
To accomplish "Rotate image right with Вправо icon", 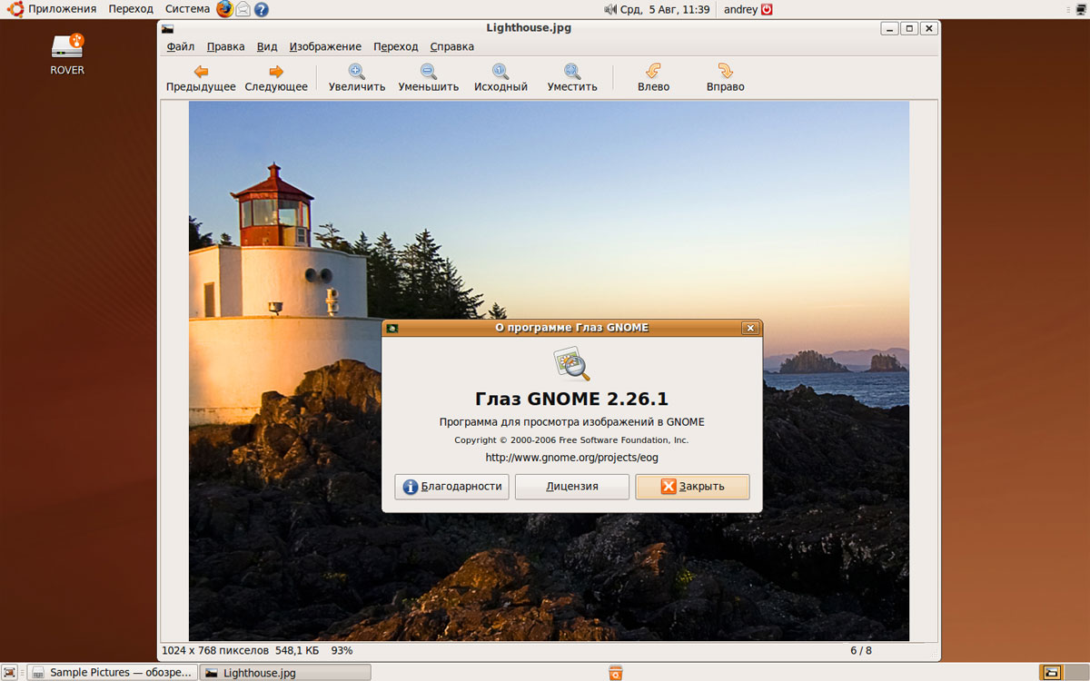I will point(725,77).
